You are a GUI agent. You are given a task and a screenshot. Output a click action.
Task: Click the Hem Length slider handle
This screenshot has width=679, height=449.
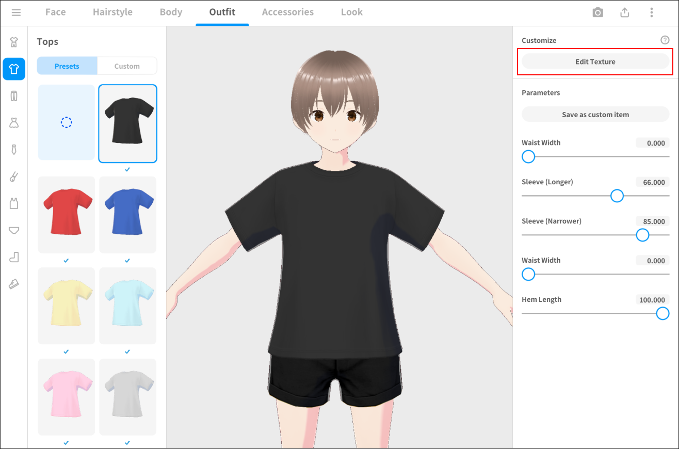point(662,313)
